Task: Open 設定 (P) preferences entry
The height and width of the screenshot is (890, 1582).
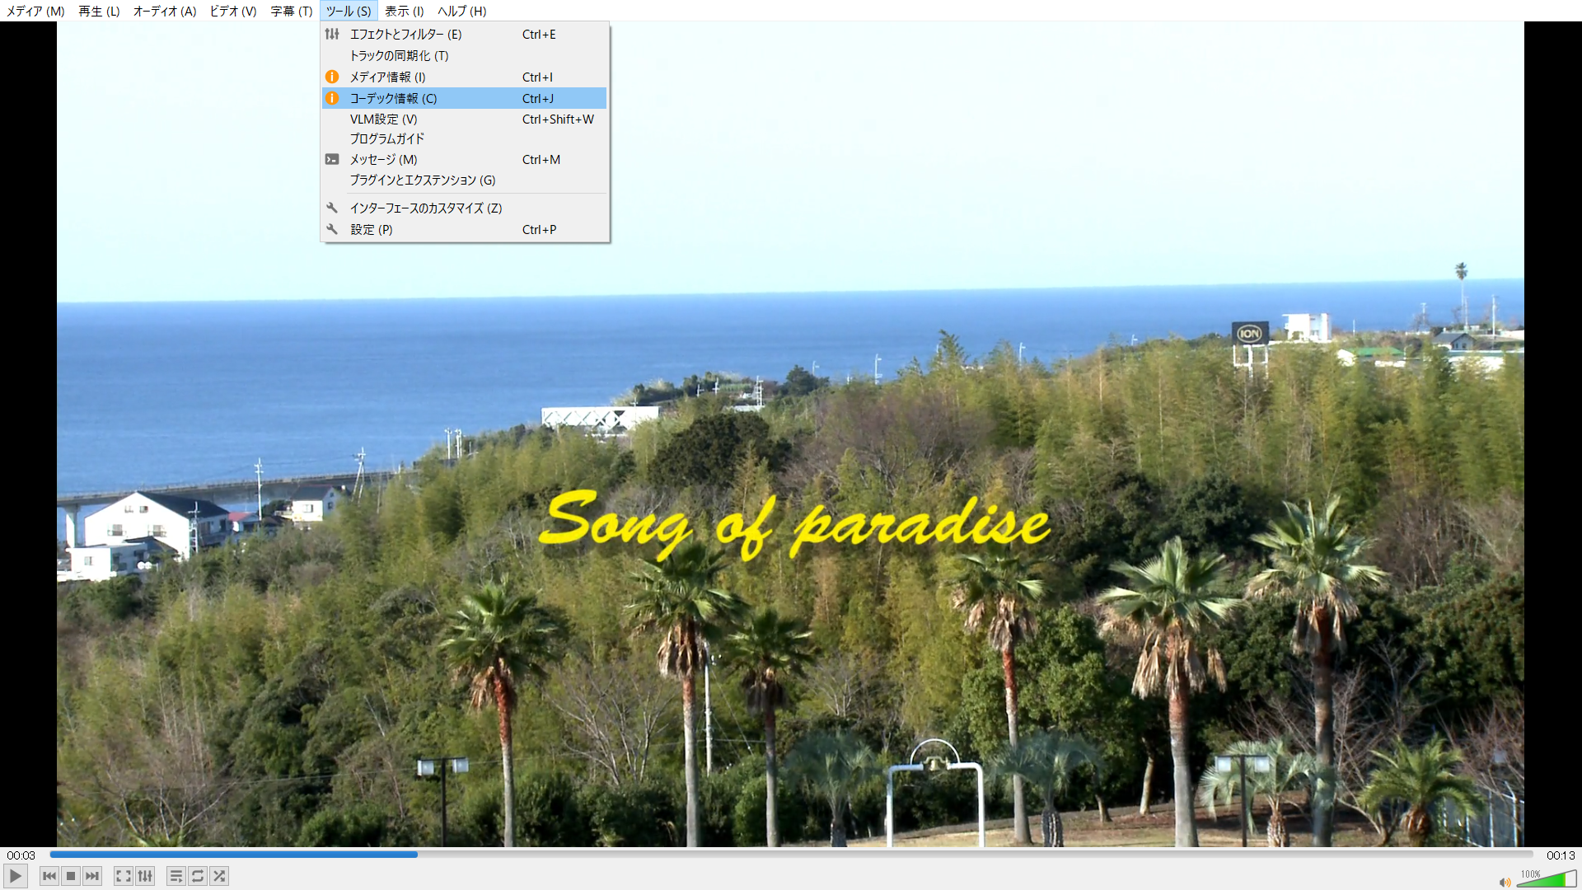Action: pyautogui.click(x=371, y=229)
